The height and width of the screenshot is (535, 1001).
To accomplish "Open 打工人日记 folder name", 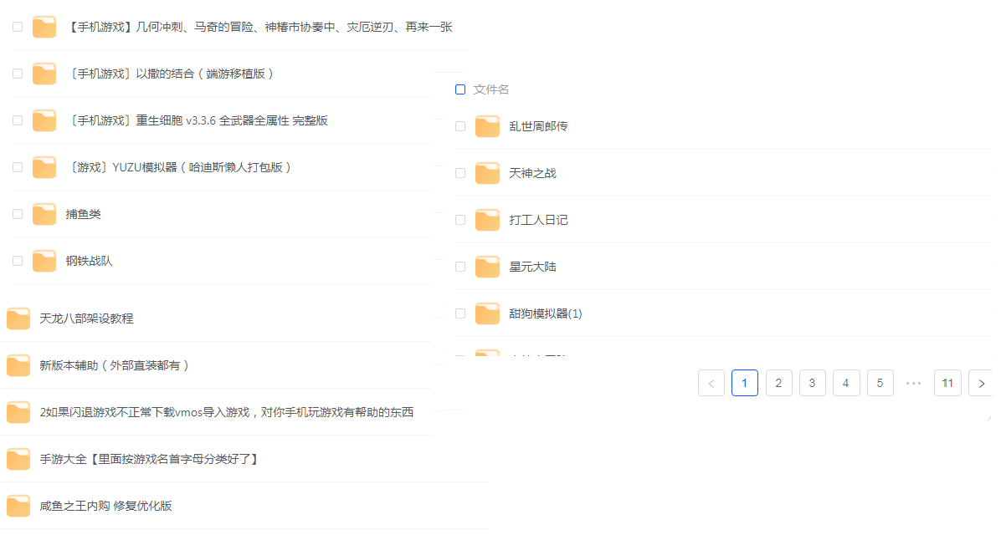I will 539,220.
